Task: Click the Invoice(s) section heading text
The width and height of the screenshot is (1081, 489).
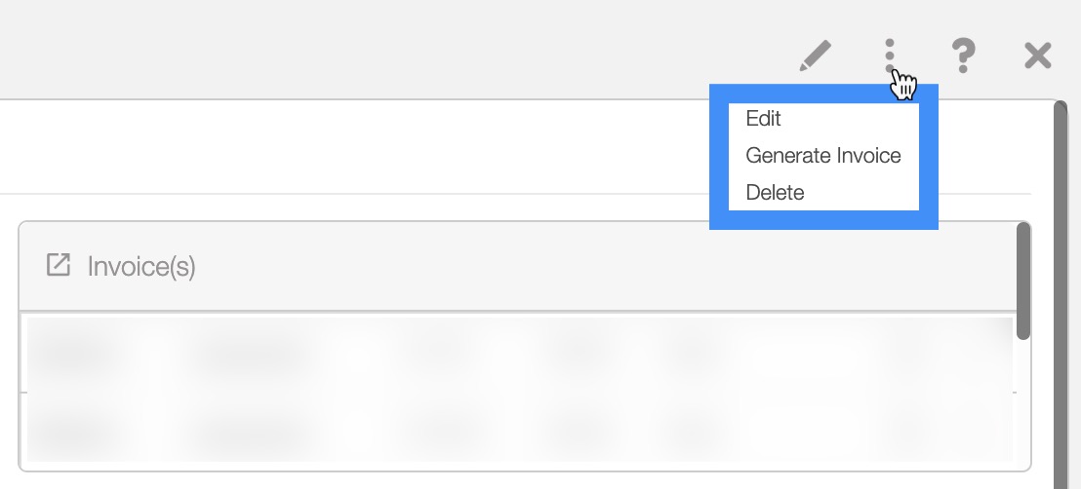Action: [141, 266]
